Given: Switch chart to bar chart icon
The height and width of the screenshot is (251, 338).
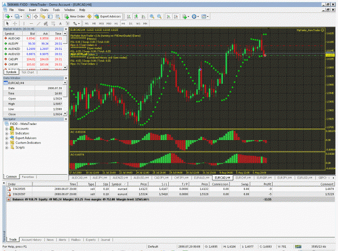Looking at the screenshot, I should click(129, 16).
